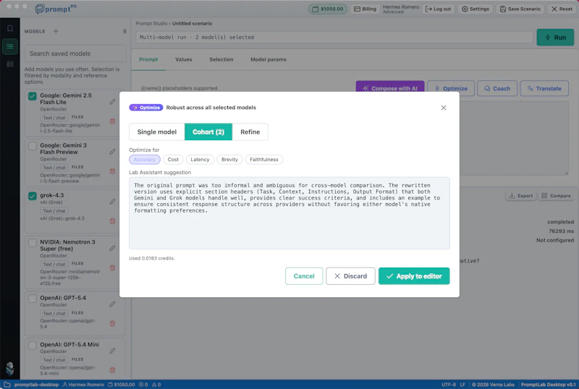Click the promptlab-desktop folder status item
Viewport: 579px width, 389px height.
coord(31,385)
